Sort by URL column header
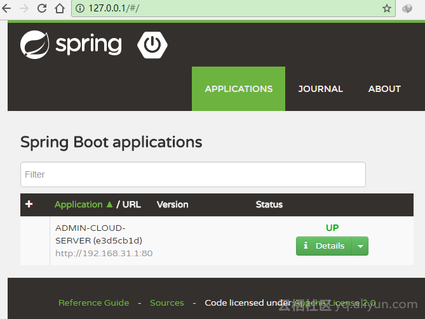This screenshot has height=319, width=425. (132, 205)
